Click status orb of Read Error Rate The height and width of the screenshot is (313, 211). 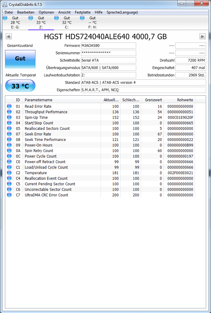(x=9, y=106)
